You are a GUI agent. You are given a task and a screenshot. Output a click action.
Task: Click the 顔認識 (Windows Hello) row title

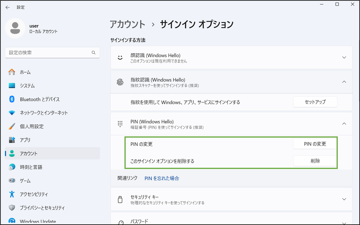156,55
